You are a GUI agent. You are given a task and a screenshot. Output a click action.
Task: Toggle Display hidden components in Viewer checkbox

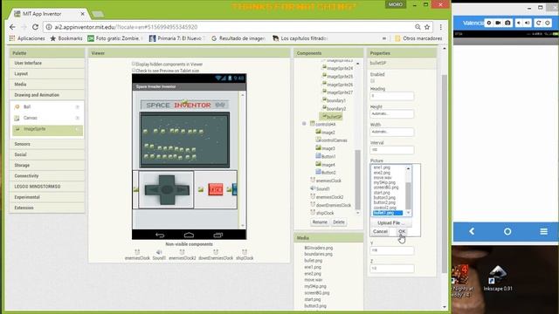point(134,64)
